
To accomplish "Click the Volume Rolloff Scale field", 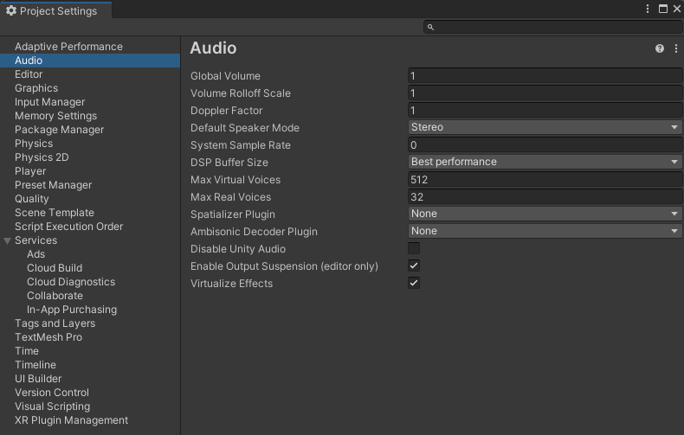I will [x=545, y=93].
